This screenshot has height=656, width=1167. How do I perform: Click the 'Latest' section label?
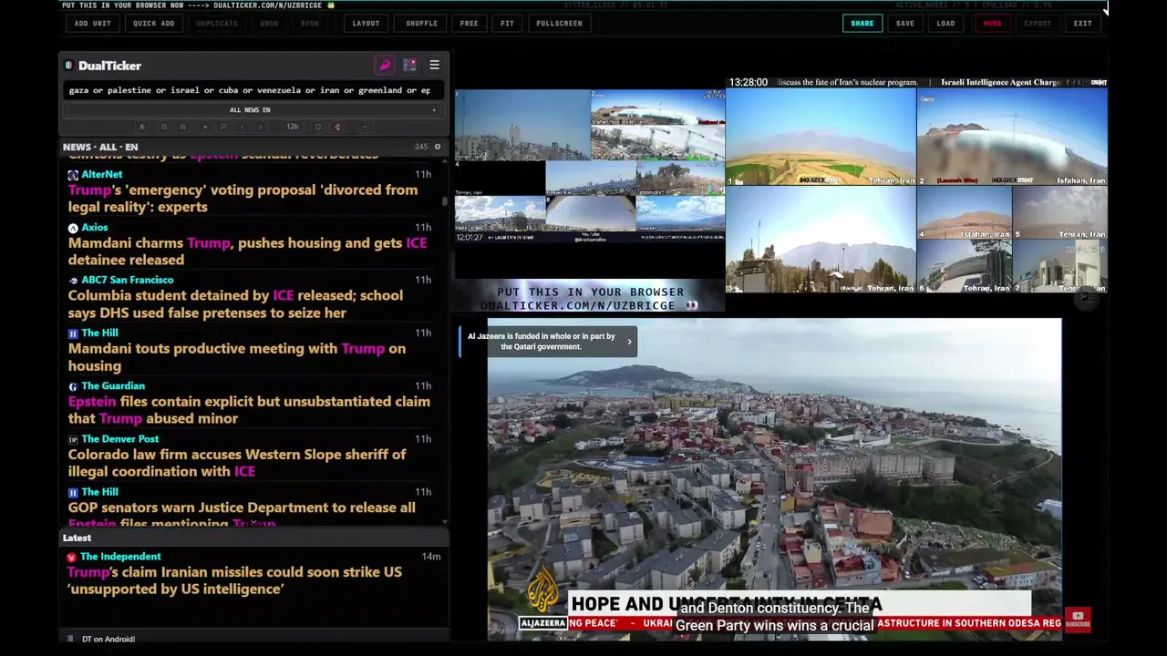77,538
